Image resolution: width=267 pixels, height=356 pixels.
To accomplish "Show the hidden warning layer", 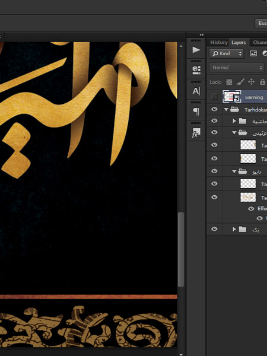I will [x=214, y=97].
